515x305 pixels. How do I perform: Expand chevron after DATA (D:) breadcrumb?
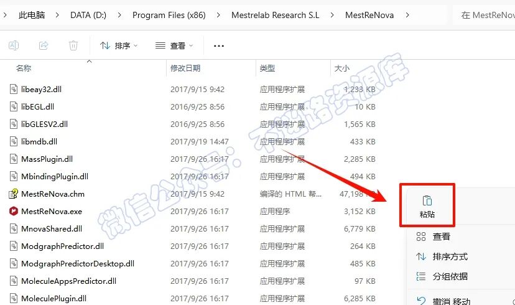(119, 15)
